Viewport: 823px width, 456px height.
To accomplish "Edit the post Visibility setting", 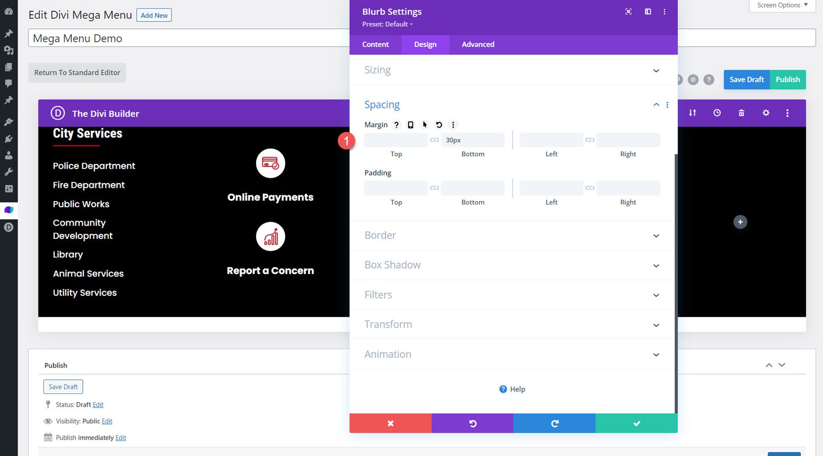I will pyautogui.click(x=107, y=421).
